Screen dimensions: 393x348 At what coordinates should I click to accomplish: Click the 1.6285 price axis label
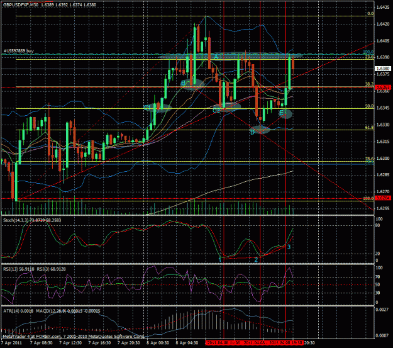pos(383,175)
